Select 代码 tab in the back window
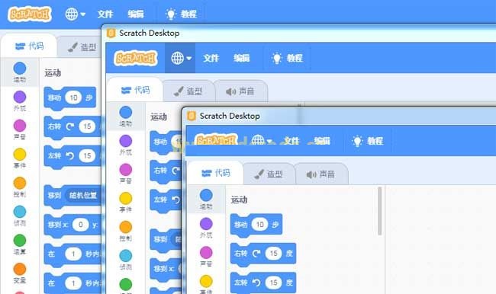The height and width of the screenshot is (294, 496). coord(30,46)
